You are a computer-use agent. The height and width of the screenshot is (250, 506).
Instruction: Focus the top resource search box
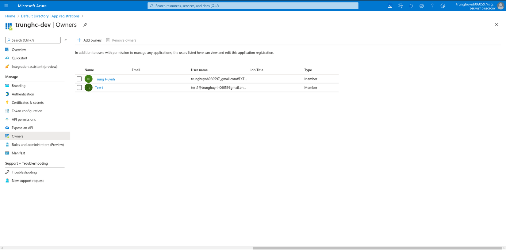pos(253,6)
